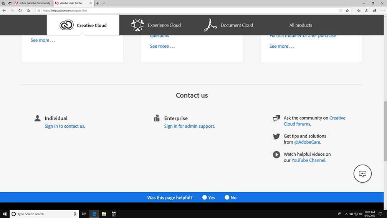Open the All products tab
This screenshot has width=387, height=218.
click(x=301, y=25)
